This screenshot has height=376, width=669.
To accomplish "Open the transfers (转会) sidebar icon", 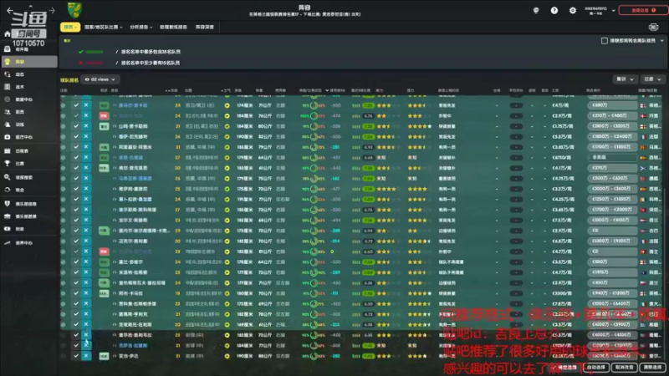I will click(8, 190).
